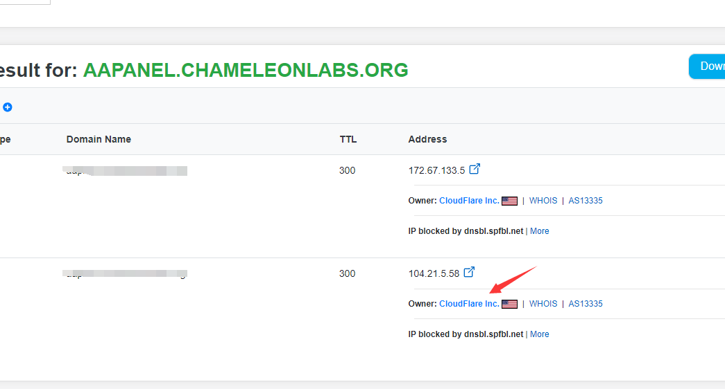Expand More blocklist details for 104.21.5.58
This screenshot has width=725, height=389.
(x=540, y=334)
